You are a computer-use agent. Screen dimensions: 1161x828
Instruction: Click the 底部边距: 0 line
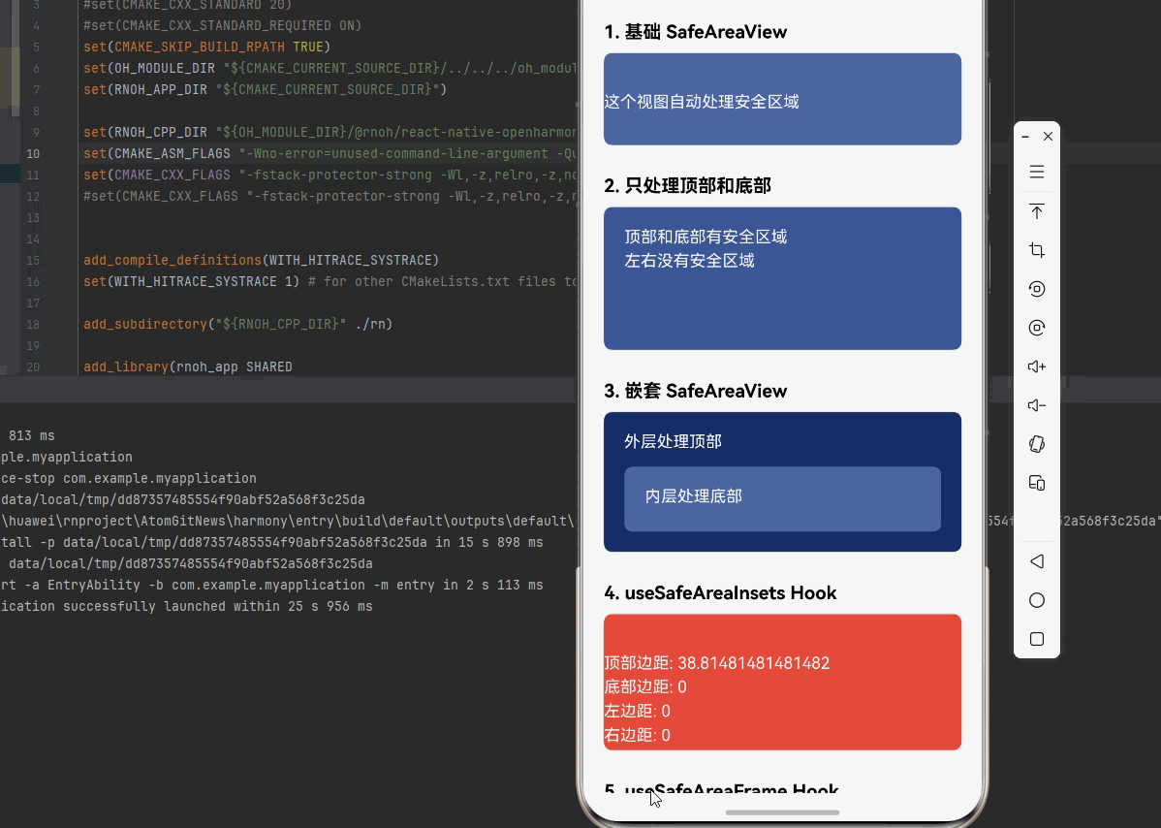[644, 686]
